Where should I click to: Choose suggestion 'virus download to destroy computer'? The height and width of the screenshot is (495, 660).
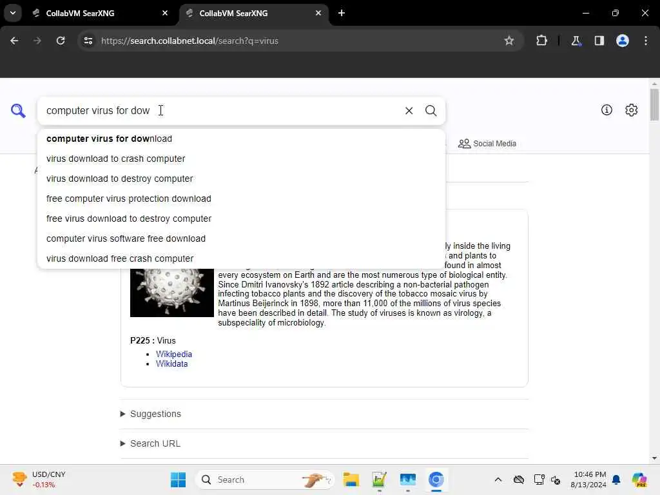click(241, 179)
